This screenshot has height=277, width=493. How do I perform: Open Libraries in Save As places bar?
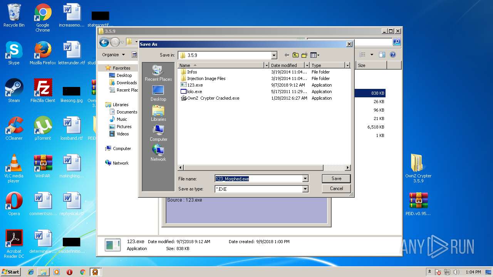point(158,113)
